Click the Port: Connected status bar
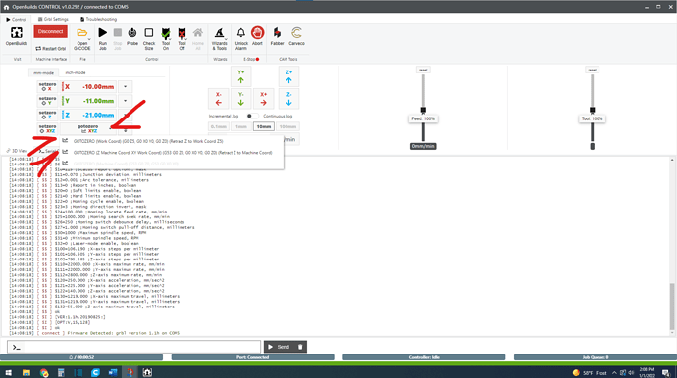Screen dimensions: 677x378 tap(252, 357)
